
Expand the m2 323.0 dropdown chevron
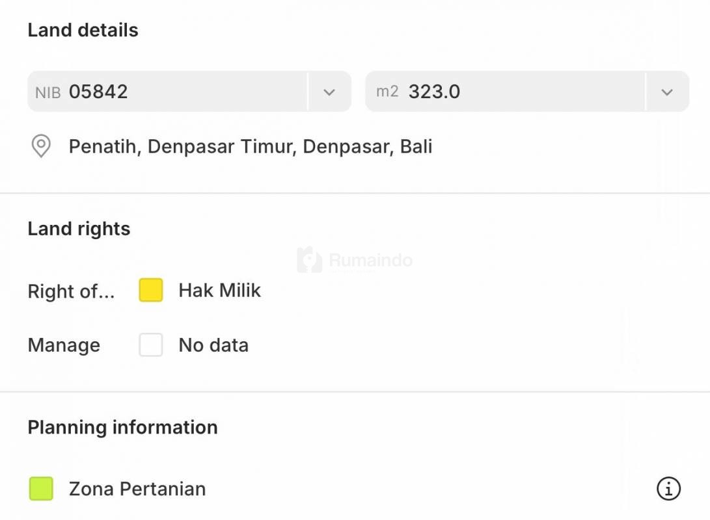pos(667,92)
